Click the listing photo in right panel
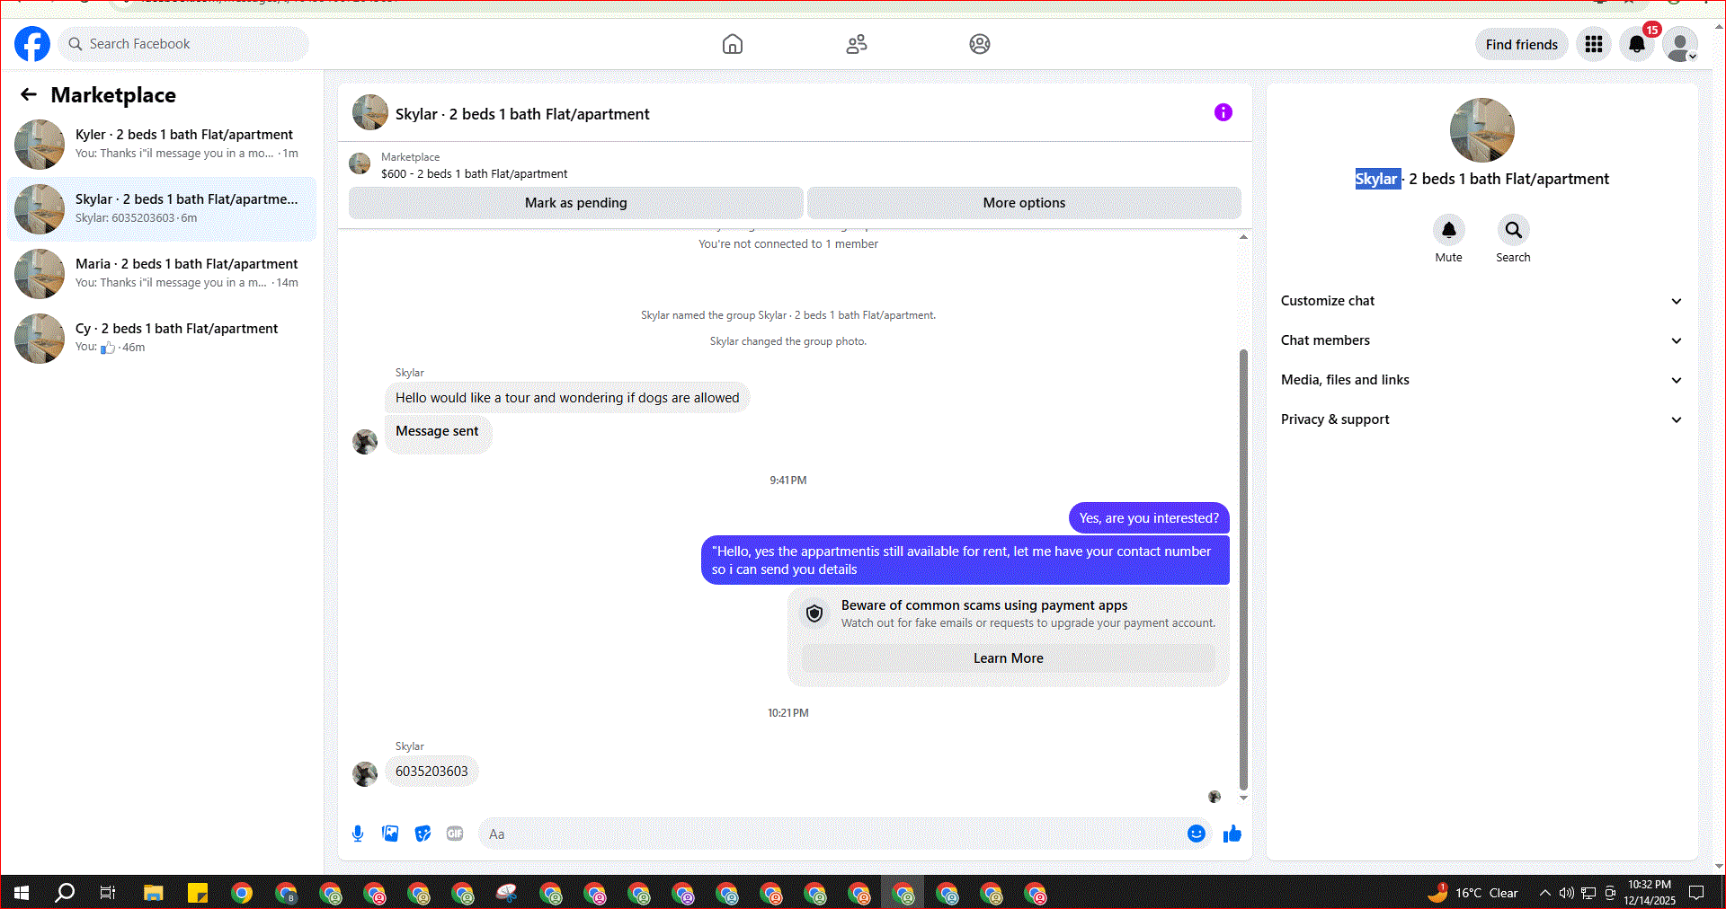This screenshot has width=1726, height=909. [x=1481, y=130]
